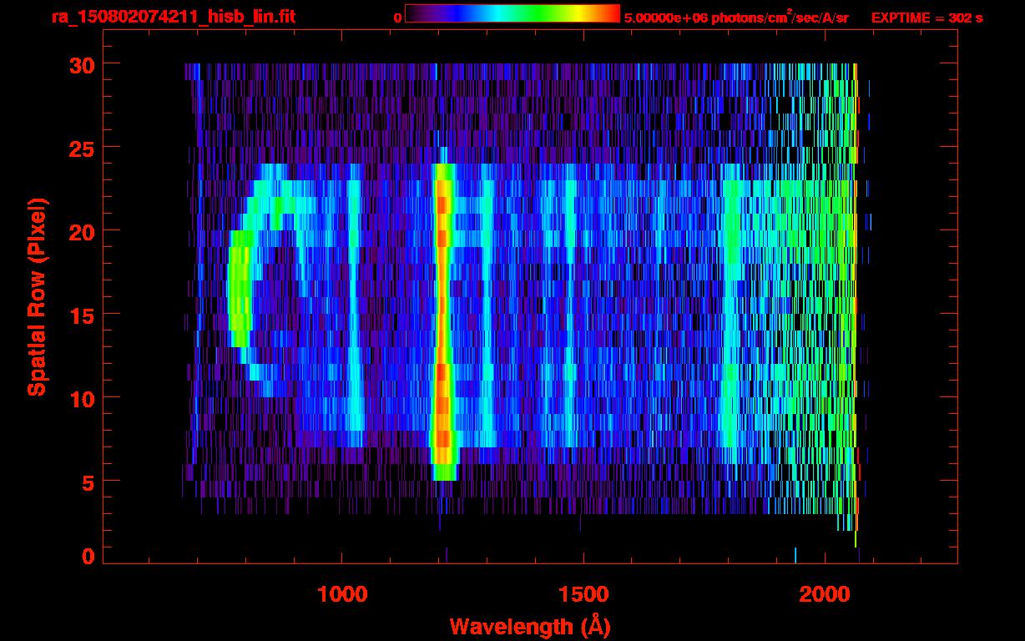The image size is (1025, 641).
Task: Click the color scale bar at top
Action: click(x=512, y=13)
